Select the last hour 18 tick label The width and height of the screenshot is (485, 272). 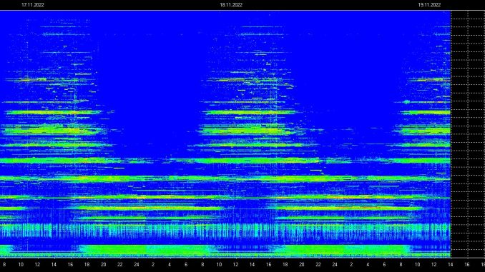[x=483, y=265]
